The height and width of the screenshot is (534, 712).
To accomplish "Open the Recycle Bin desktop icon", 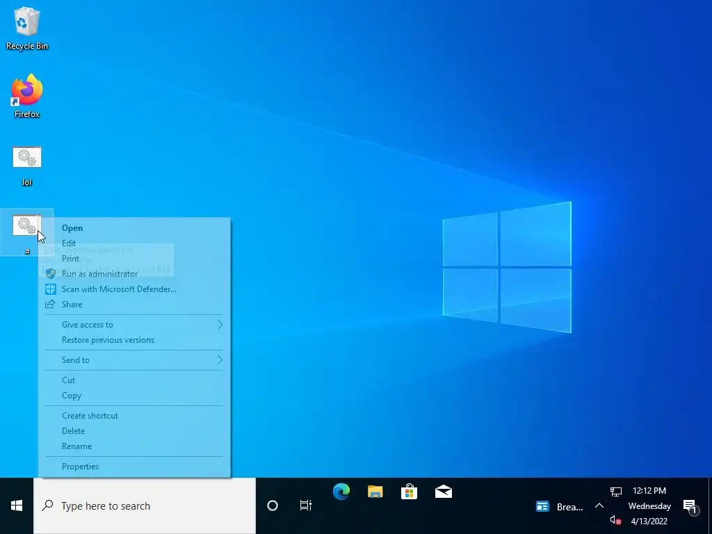I will pyautogui.click(x=27, y=28).
